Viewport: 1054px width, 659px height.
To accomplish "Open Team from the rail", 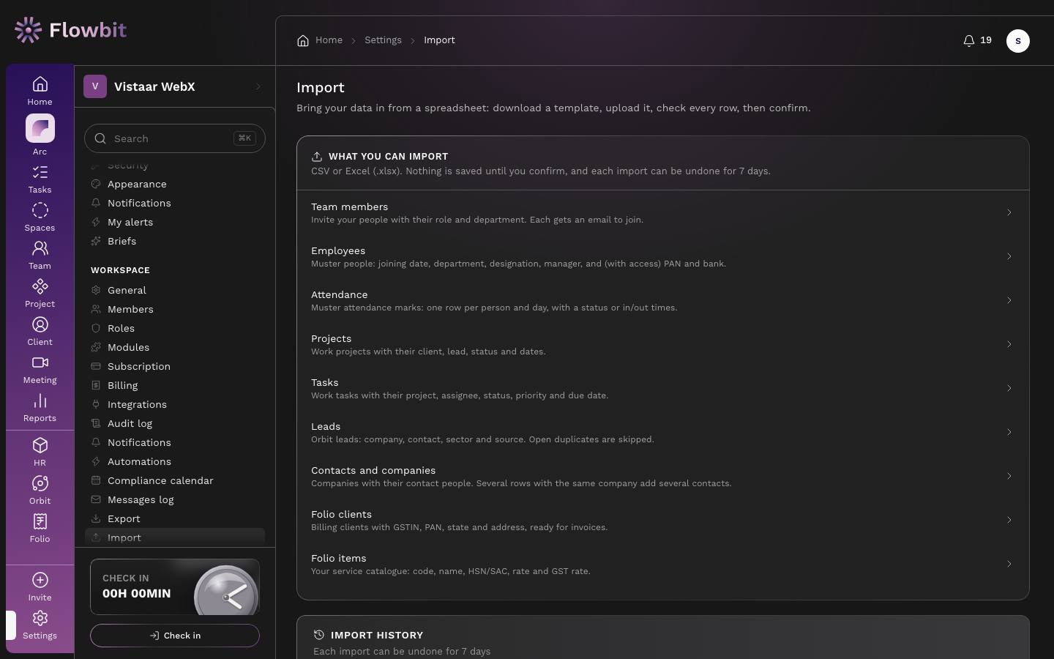I will pos(40,256).
